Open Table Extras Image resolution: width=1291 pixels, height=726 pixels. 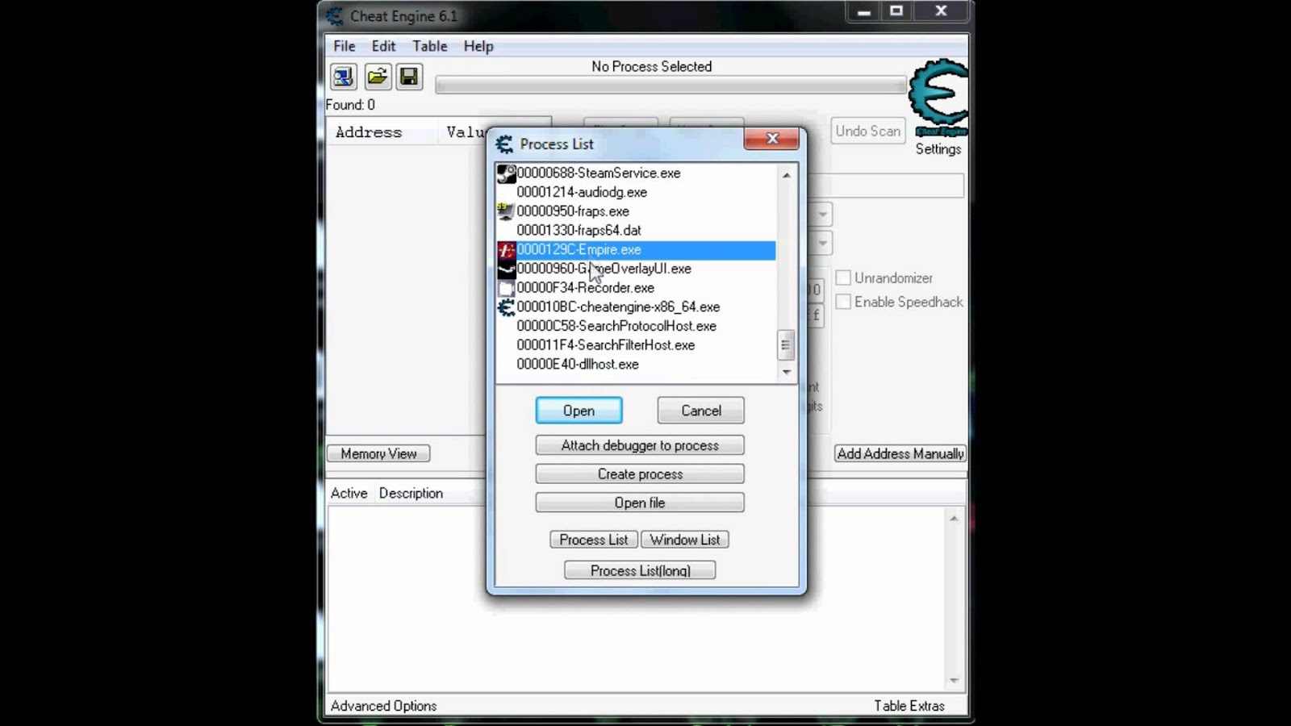[909, 706]
